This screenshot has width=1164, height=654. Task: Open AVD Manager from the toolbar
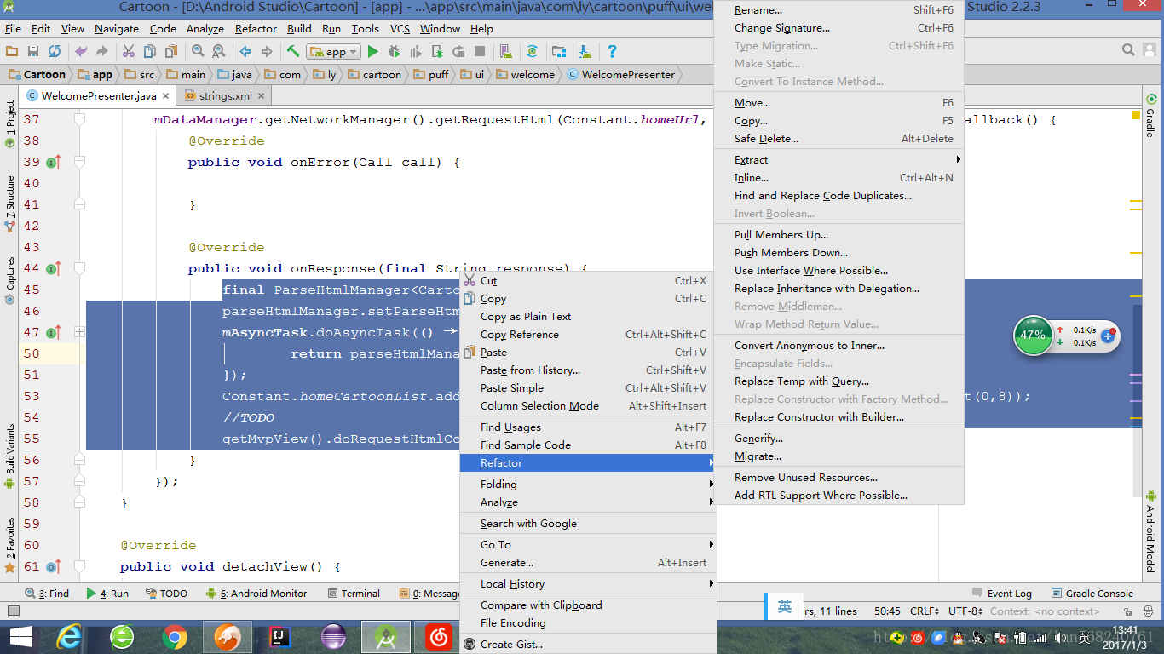pos(505,51)
